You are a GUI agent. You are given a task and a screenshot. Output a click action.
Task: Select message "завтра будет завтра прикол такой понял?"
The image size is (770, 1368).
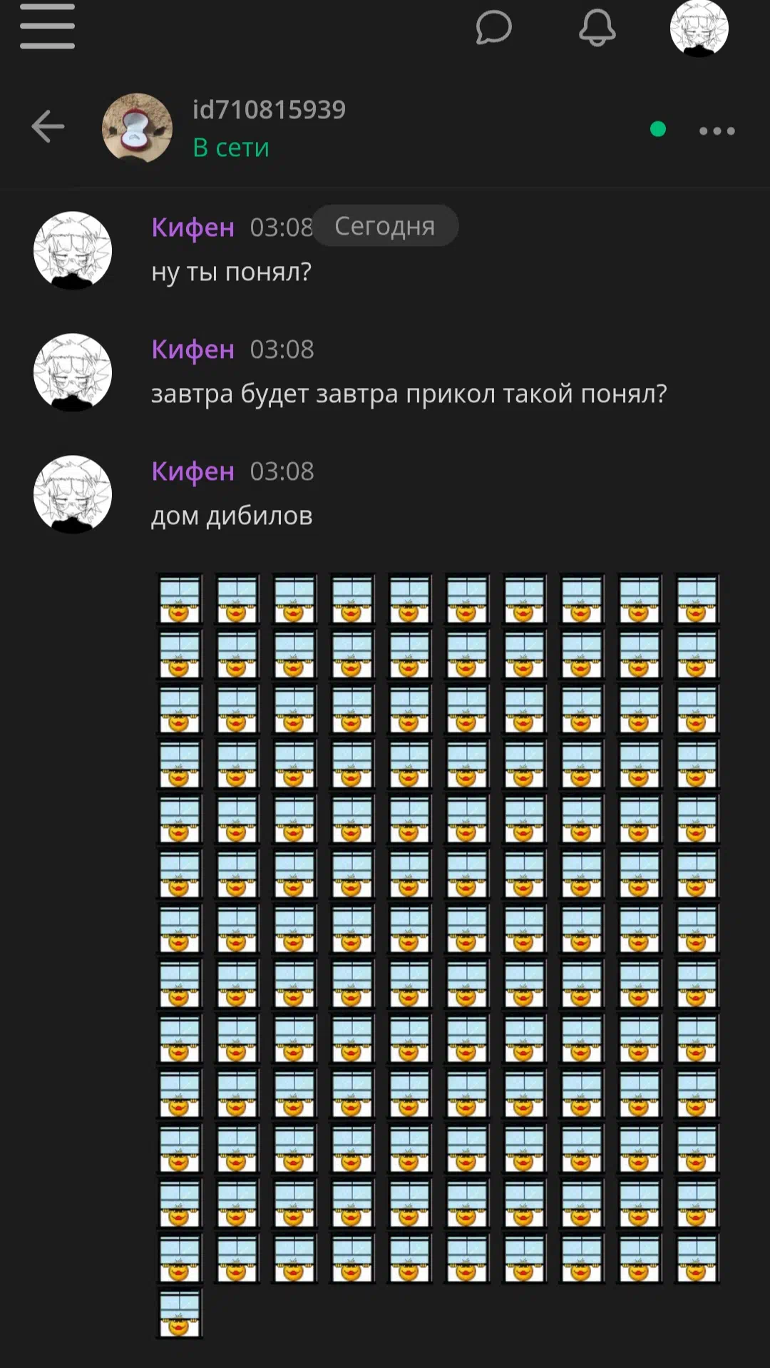point(409,394)
